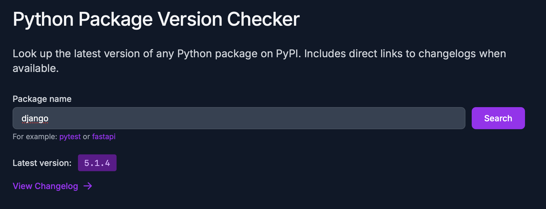Click the purple Search button
The width and height of the screenshot is (546, 209).
tap(498, 118)
